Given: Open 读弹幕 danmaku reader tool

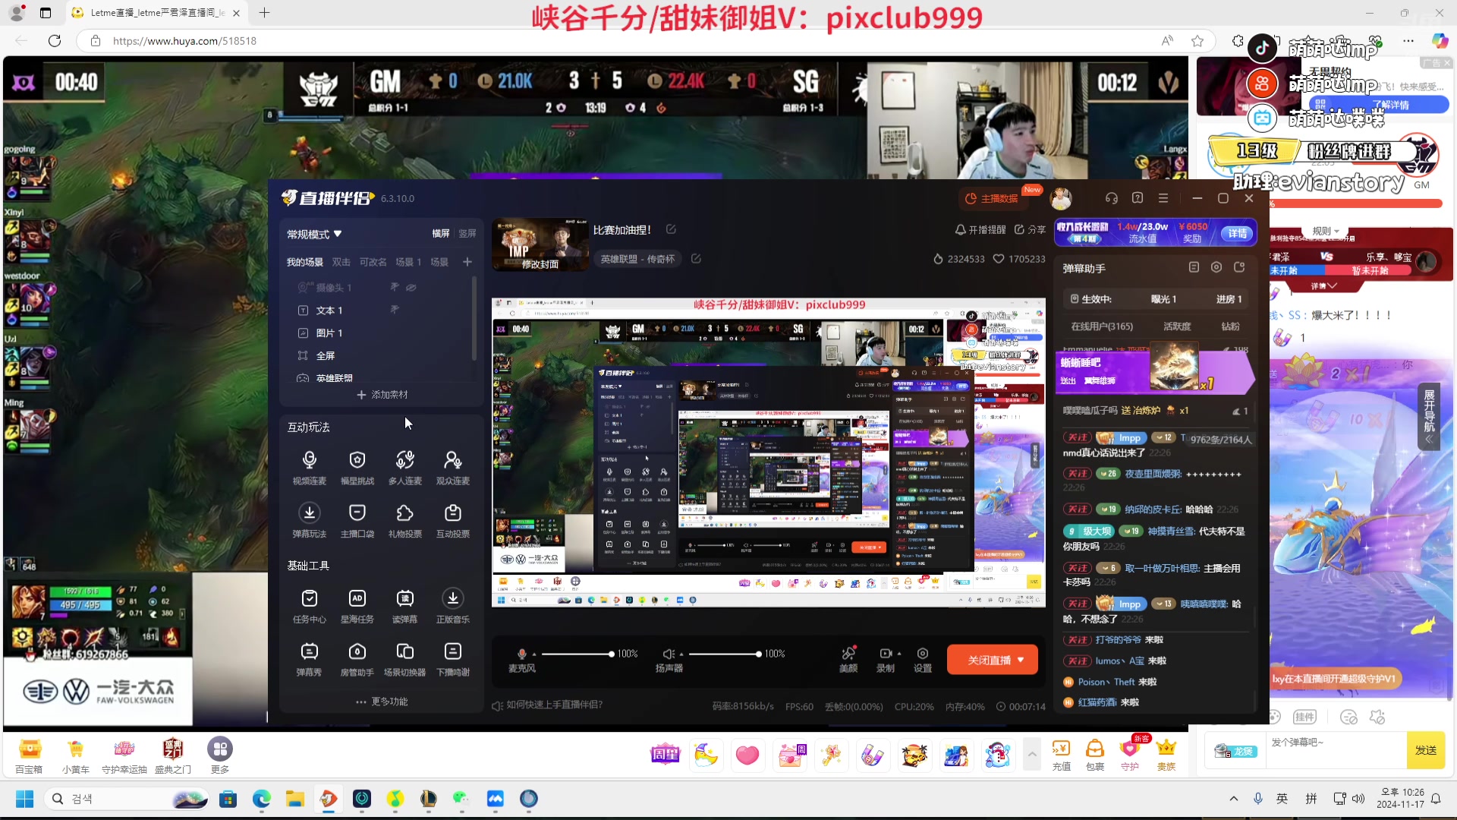Looking at the screenshot, I should 405,606.
